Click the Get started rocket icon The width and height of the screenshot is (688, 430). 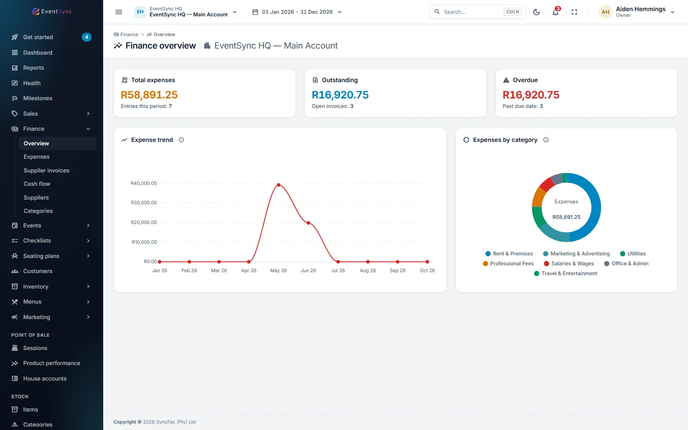(x=15, y=37)
